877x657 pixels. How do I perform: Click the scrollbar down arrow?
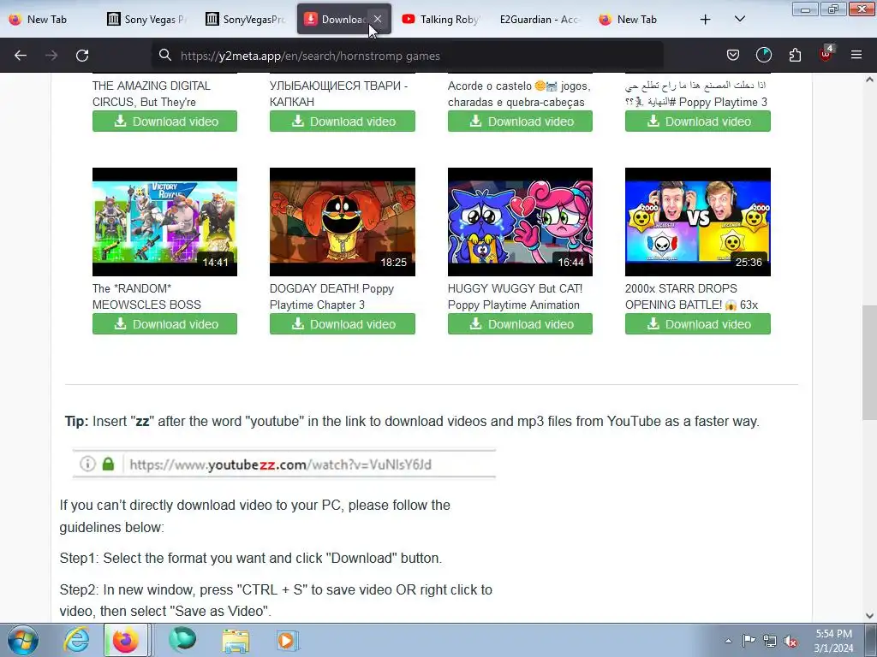point(869,616)
